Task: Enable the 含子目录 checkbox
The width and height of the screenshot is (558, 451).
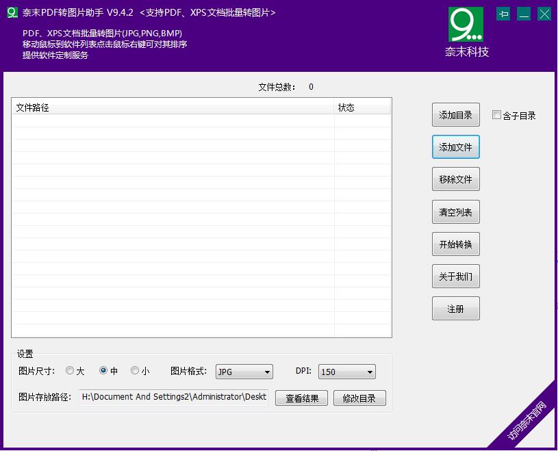Action: point(496,115)
